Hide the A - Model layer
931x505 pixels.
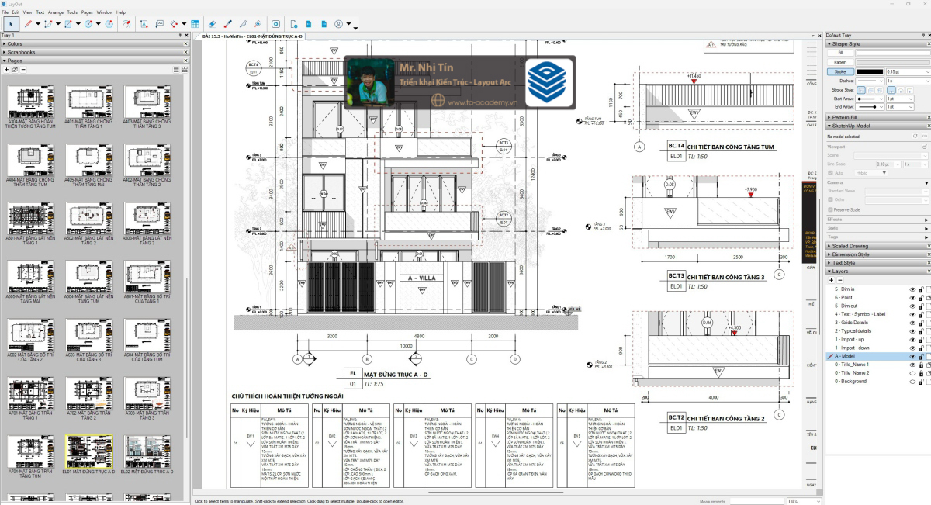pyautogui.click(x=912, y=356)
